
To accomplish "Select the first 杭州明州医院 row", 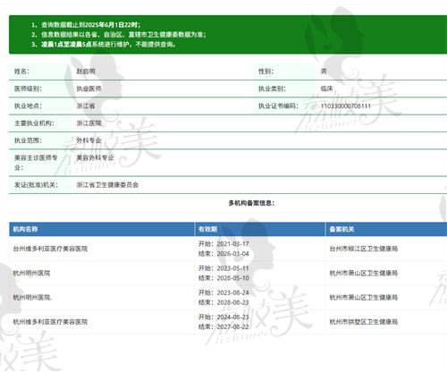I will click(x=228, y=273).
